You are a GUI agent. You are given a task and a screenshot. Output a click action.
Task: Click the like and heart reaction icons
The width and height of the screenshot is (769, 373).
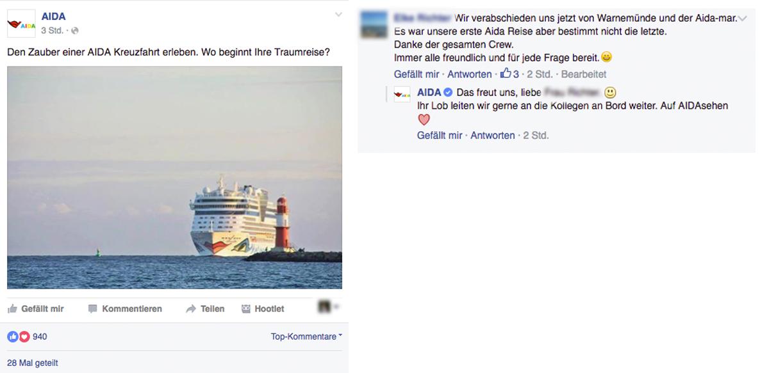click(19, 337)
